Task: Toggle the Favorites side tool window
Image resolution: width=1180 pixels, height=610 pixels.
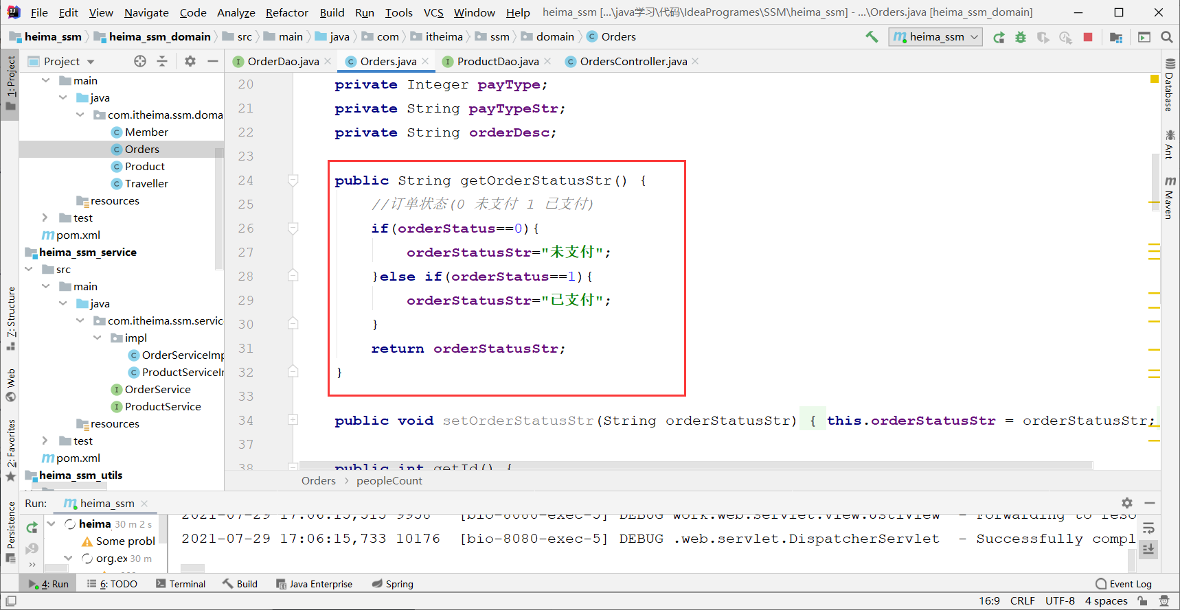Action: (10, 450)
